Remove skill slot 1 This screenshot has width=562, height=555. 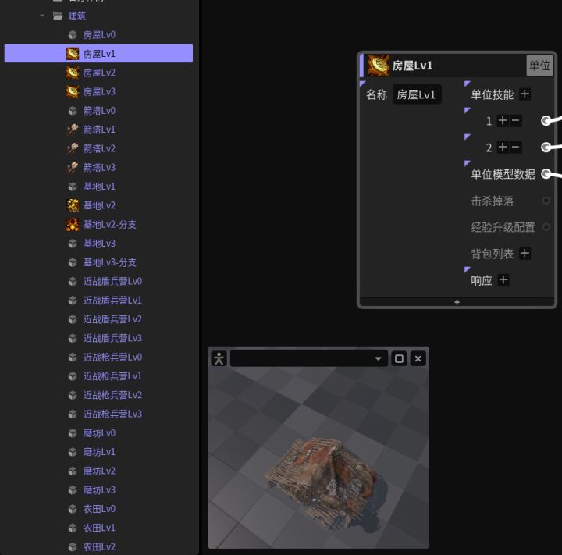click(515, 121)
